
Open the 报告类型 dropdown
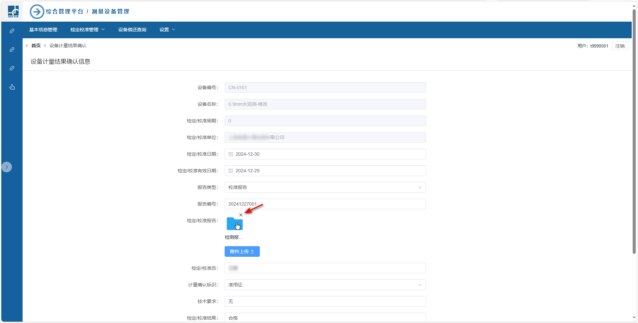[325, 188]
